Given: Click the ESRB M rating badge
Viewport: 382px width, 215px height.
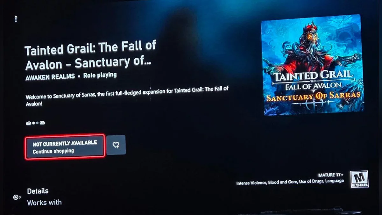Looking at the screenshot, I should click(x=359, y=179).
